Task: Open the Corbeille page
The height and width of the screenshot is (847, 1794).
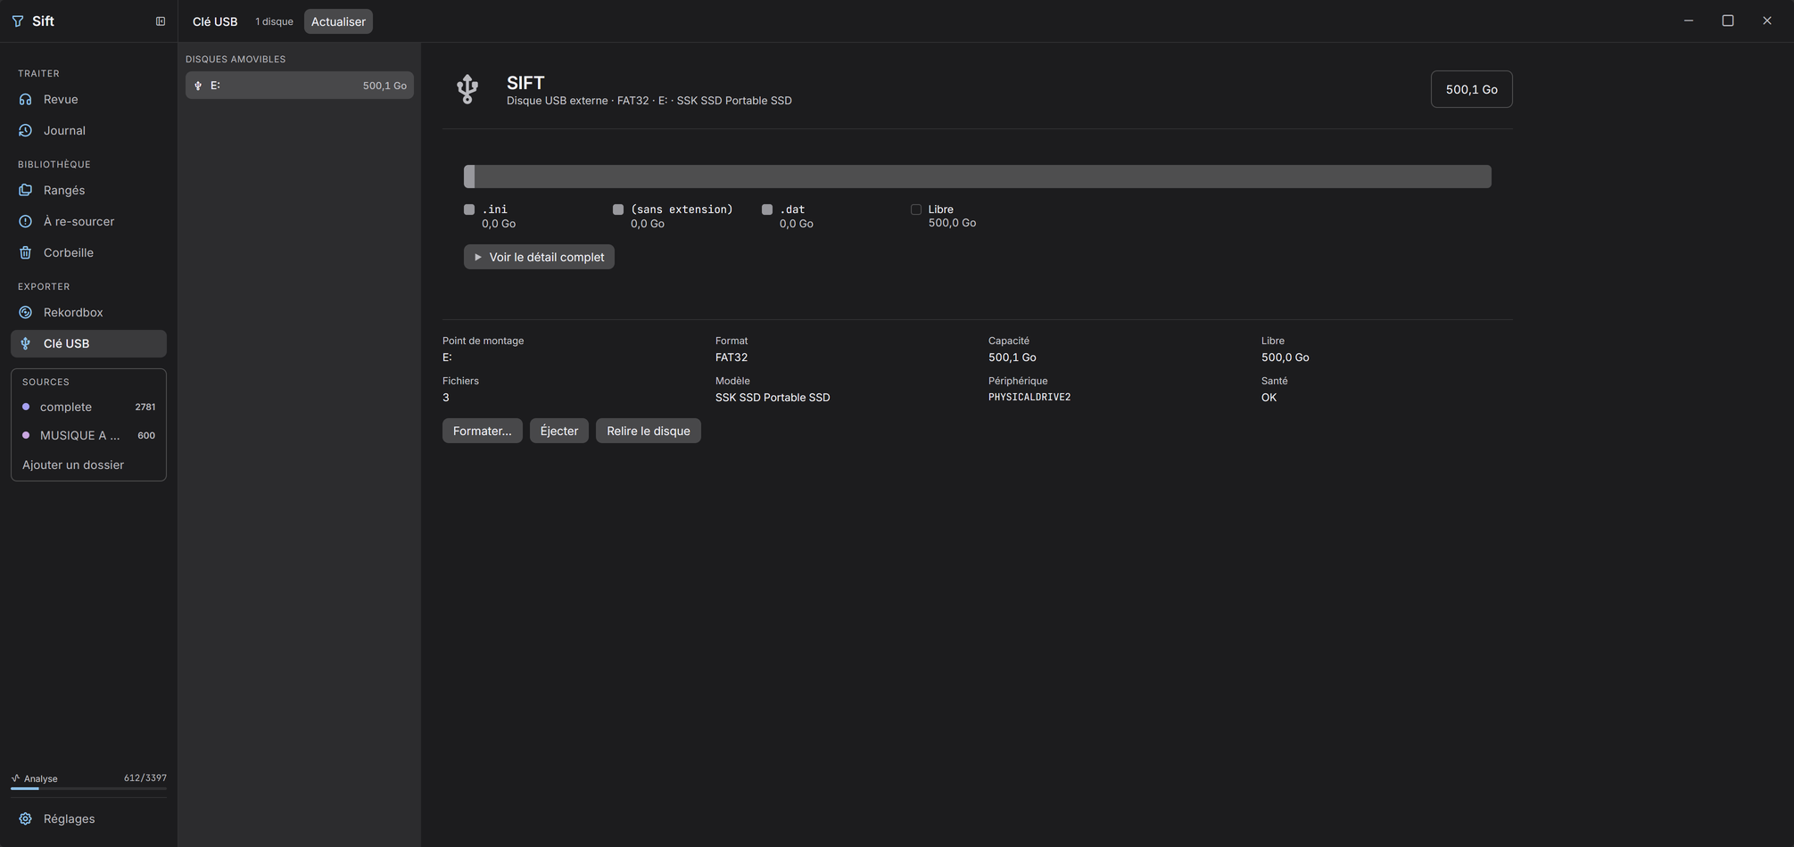Action: pos(88,252)
